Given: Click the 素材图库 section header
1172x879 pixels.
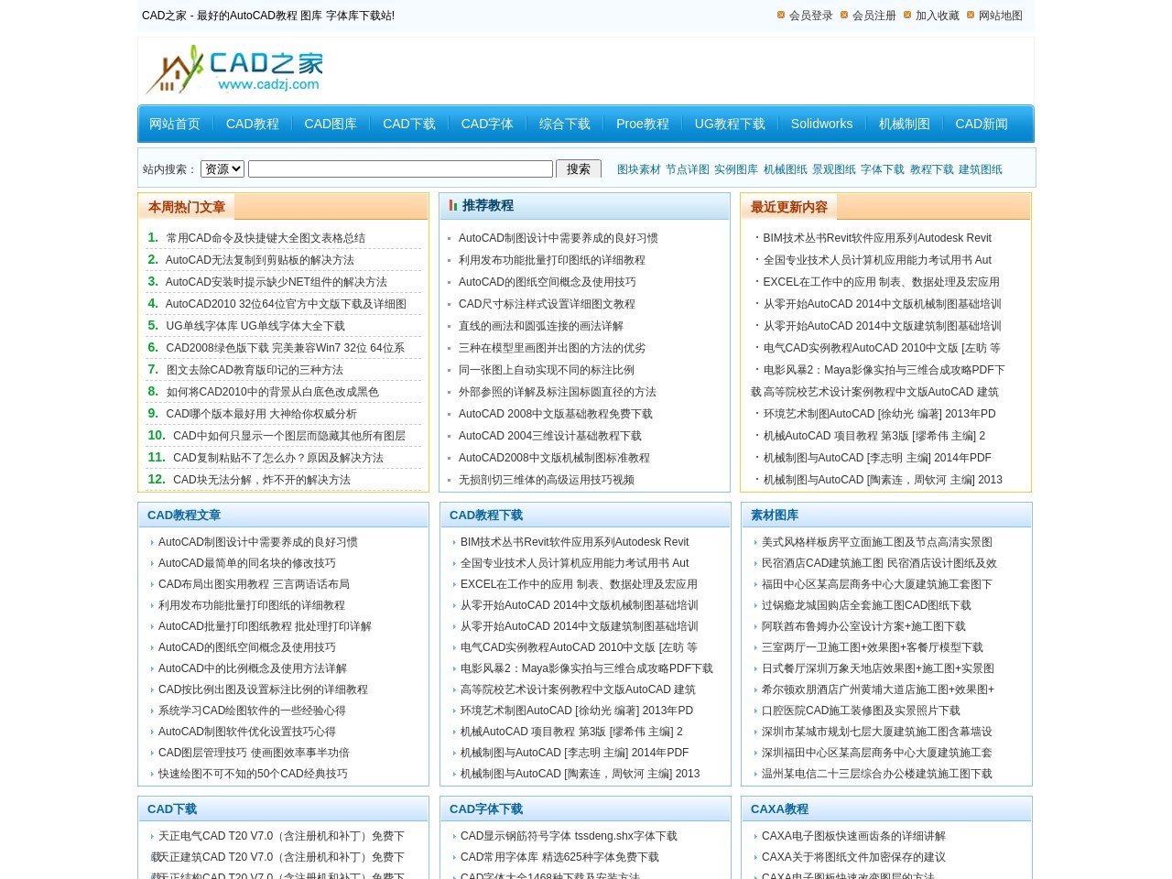Looking at the screenshot, I should [775, 515].
